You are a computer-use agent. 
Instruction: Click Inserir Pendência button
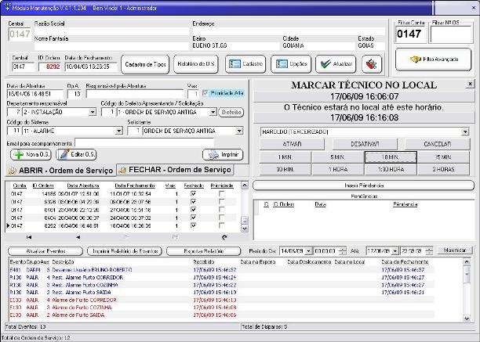(x=364, y=185)
